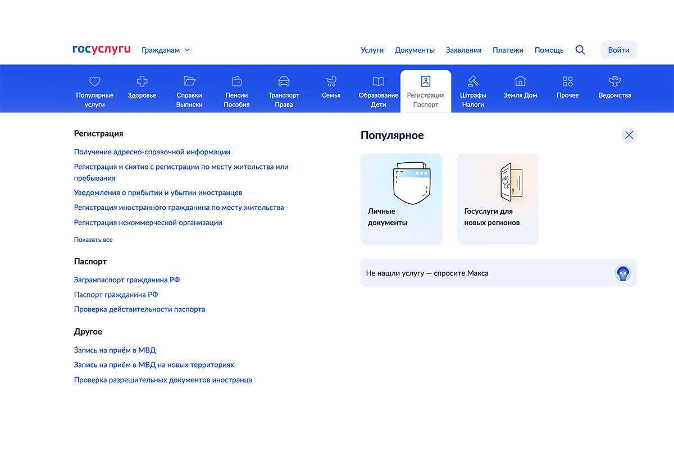
Task: Open the Загранпаспорт гражданина РФ link
Action: click(127, 280)
